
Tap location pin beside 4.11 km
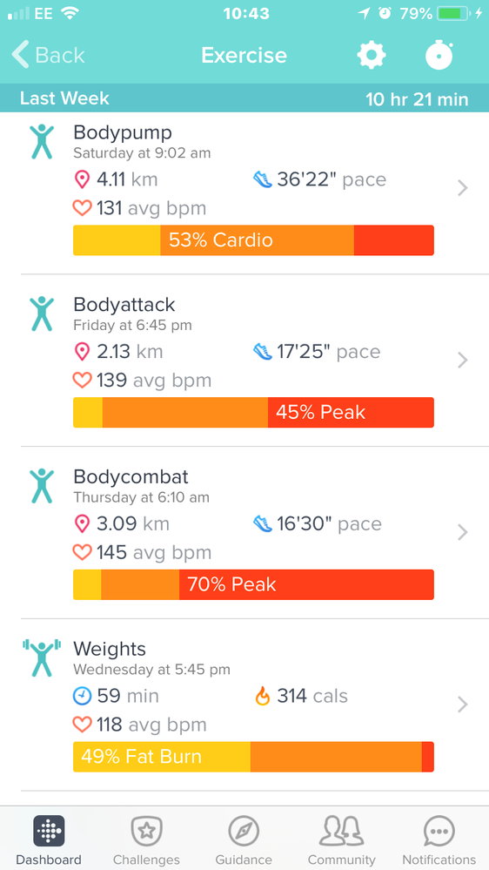pyautogui.click(x=82, y=179)
